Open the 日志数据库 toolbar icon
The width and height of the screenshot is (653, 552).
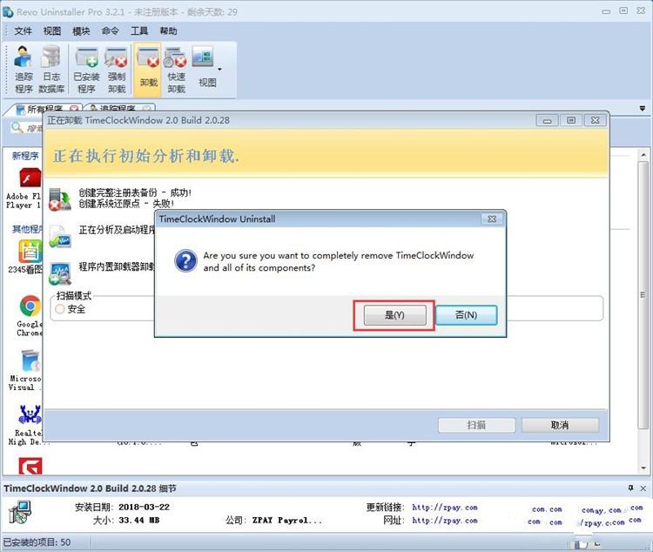point(51,70)
